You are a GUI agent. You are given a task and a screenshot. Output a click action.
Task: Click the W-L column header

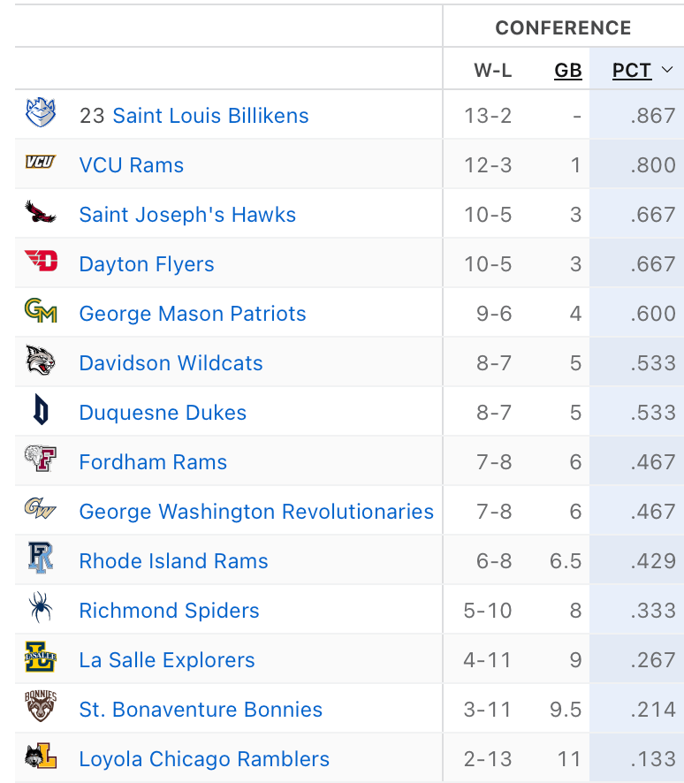[492, 71]
